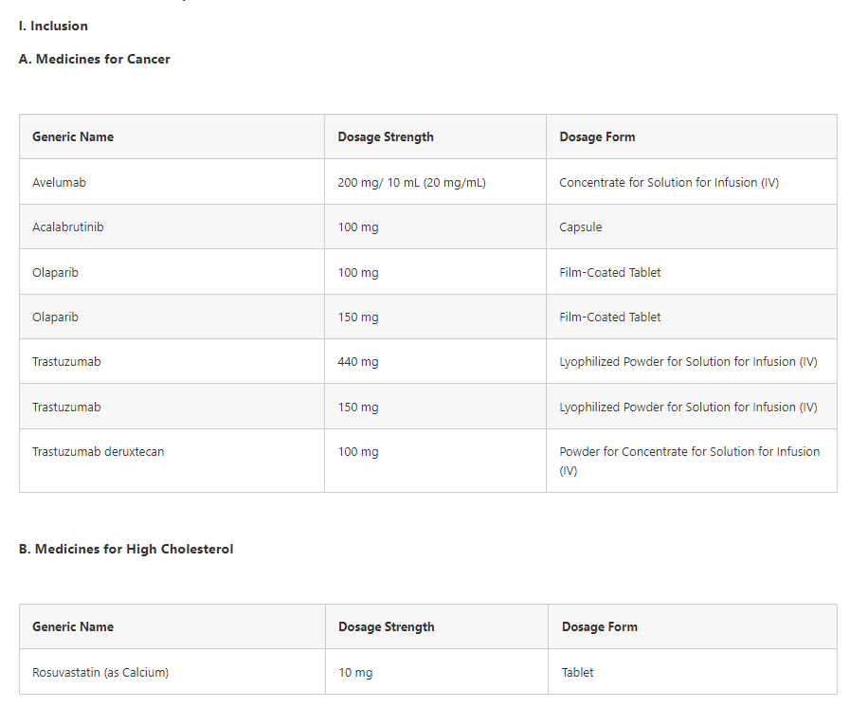This screenshot has height=725, width=850.
Task: Click the Avelumab generic name cell
Action: pyautogui.click(x=59, y=182)
